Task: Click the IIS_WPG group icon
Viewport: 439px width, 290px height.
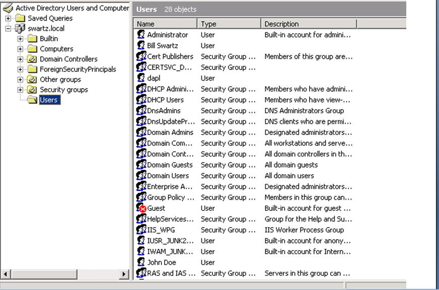Action: tap(141, 230)
